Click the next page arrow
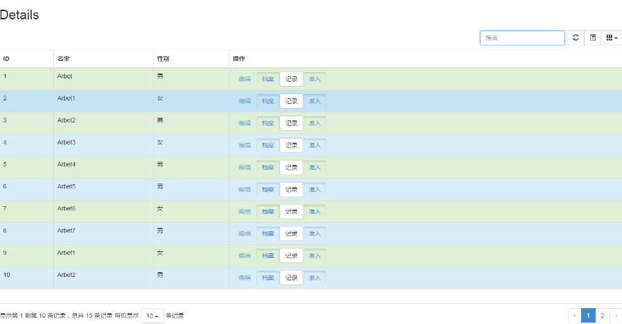This screenshot has width=622, height=324. tap(616, 316)
